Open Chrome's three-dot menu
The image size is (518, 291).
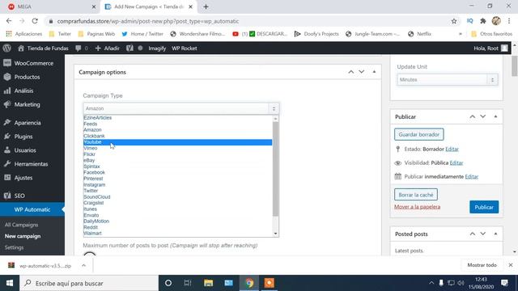click(509, 21)
